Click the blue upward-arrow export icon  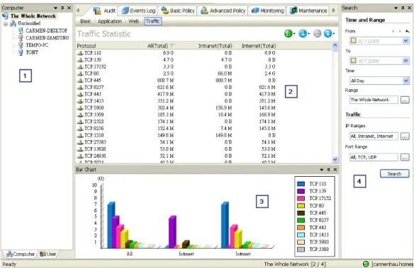click(x=328, y=34)
